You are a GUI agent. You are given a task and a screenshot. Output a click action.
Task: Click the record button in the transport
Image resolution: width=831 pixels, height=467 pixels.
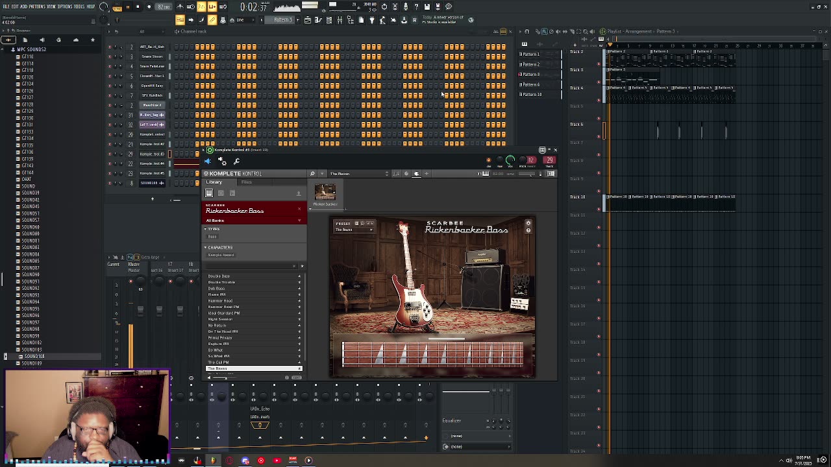149,6
